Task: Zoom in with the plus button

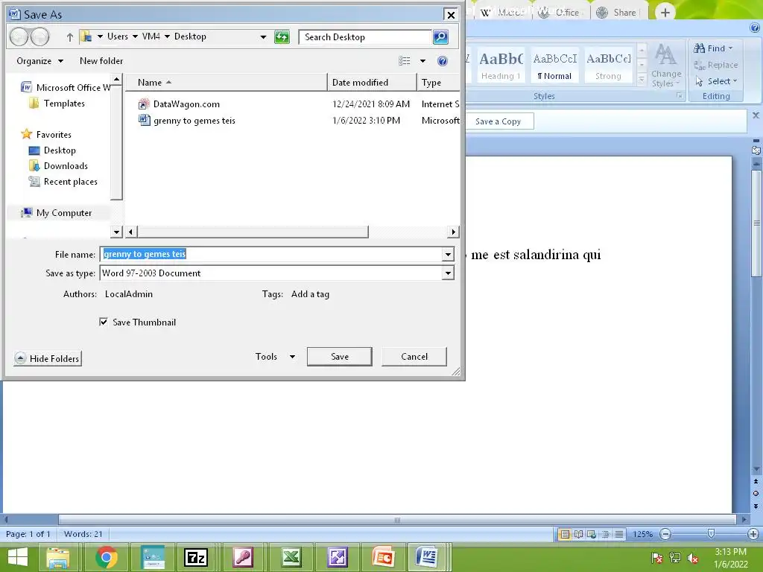Action: (753, 534)
